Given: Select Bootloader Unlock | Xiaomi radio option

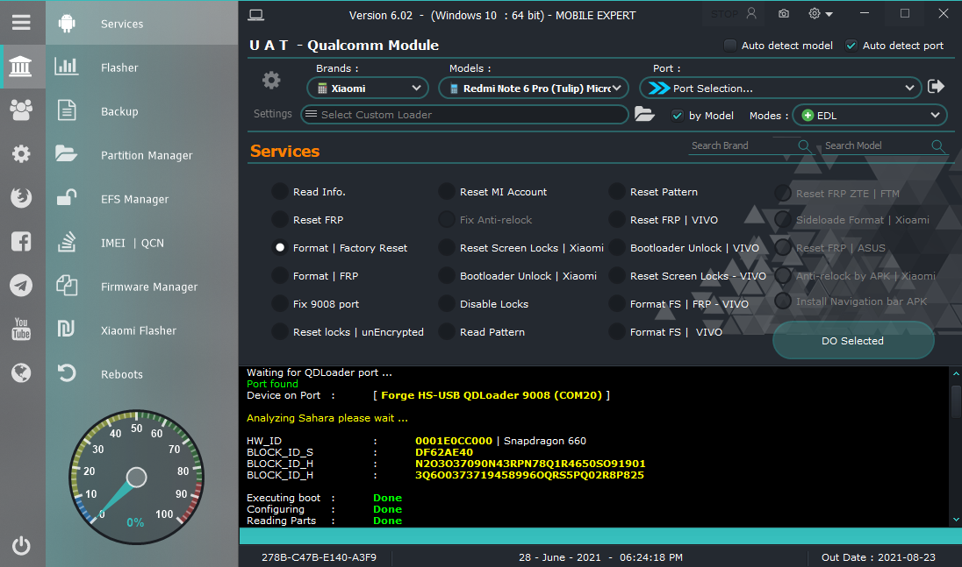Looking at the screenshot, I should (x=447, y=276).
